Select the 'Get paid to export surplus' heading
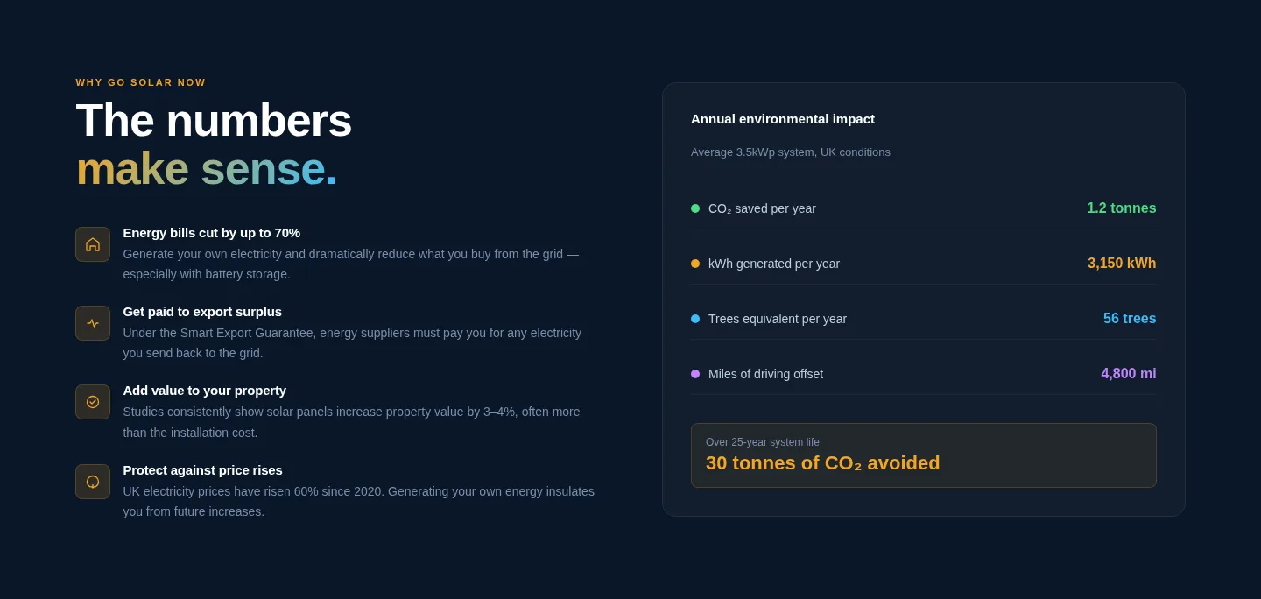 coord(202,312)
